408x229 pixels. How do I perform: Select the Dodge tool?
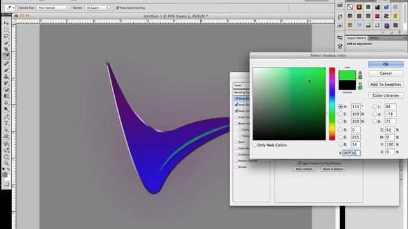pyautogui.click(x=6, y=109)
